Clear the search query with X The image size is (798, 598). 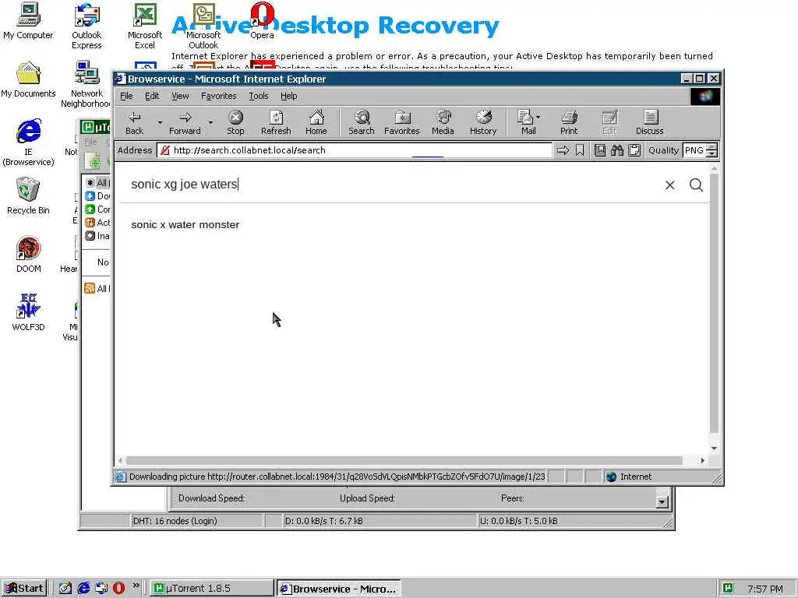pos(669,185)
